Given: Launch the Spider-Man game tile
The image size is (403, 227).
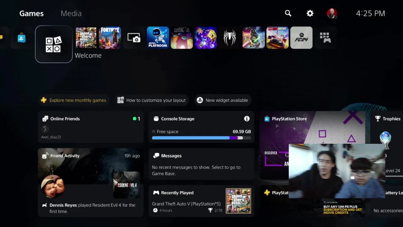Looking at the screenshot, I should click(x=230, y=38).
